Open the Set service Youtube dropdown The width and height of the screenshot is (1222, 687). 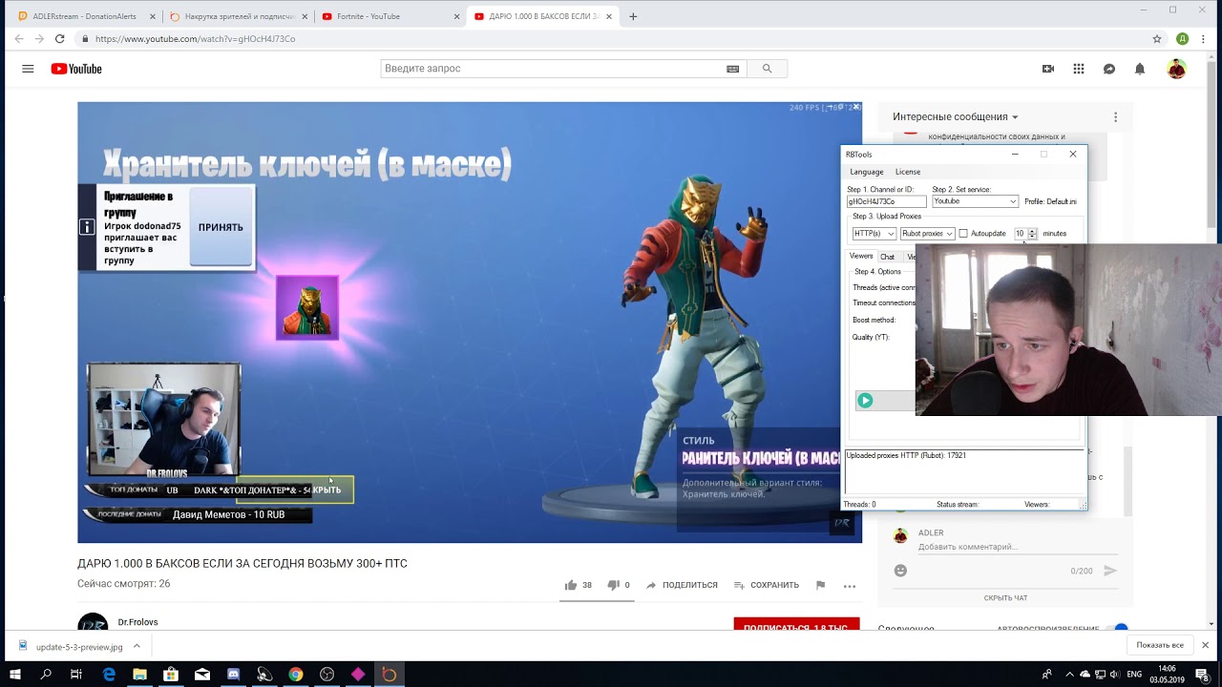975,201
